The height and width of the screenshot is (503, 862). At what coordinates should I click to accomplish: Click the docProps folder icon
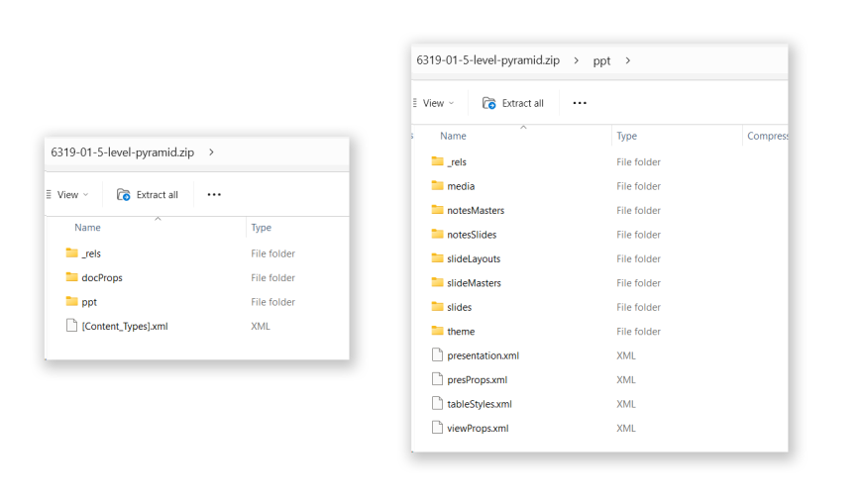pyautogui.click(x=71, y=277)
